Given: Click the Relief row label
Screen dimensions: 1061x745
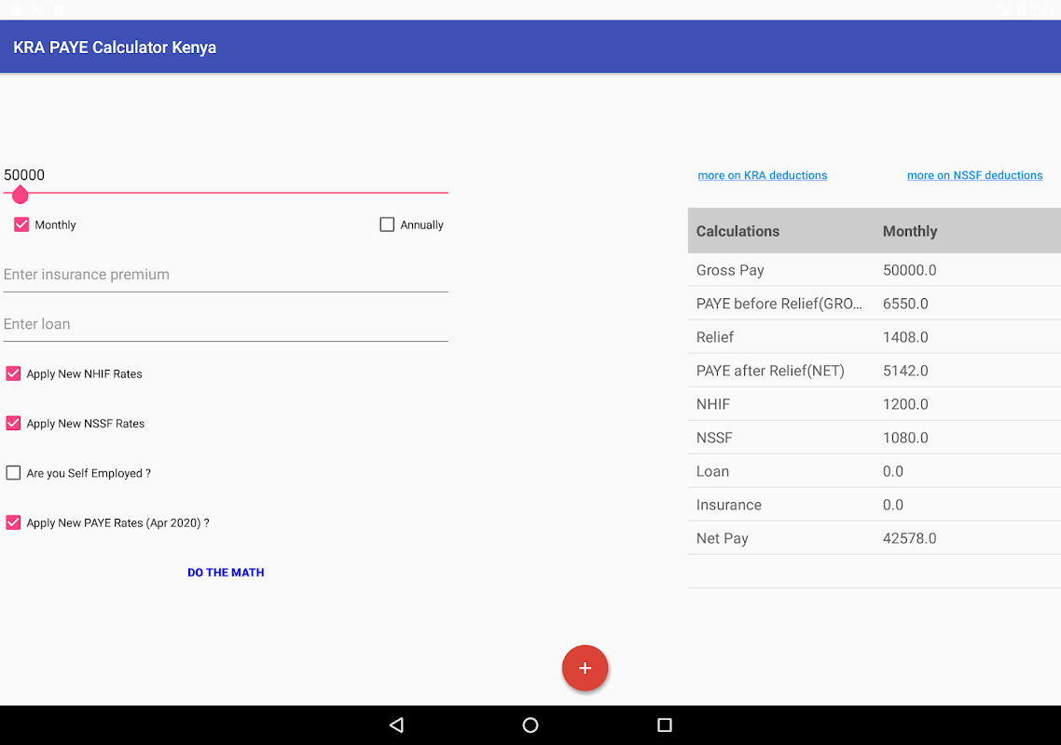Looking at the screenshot, I should [x=714, y=337].
